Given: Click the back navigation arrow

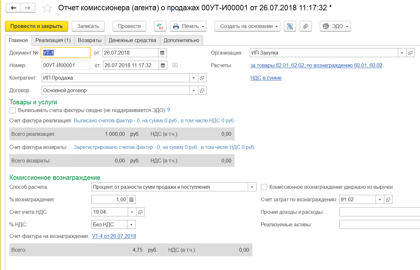Looking at the screenshot, I should (x=14, y=8).
